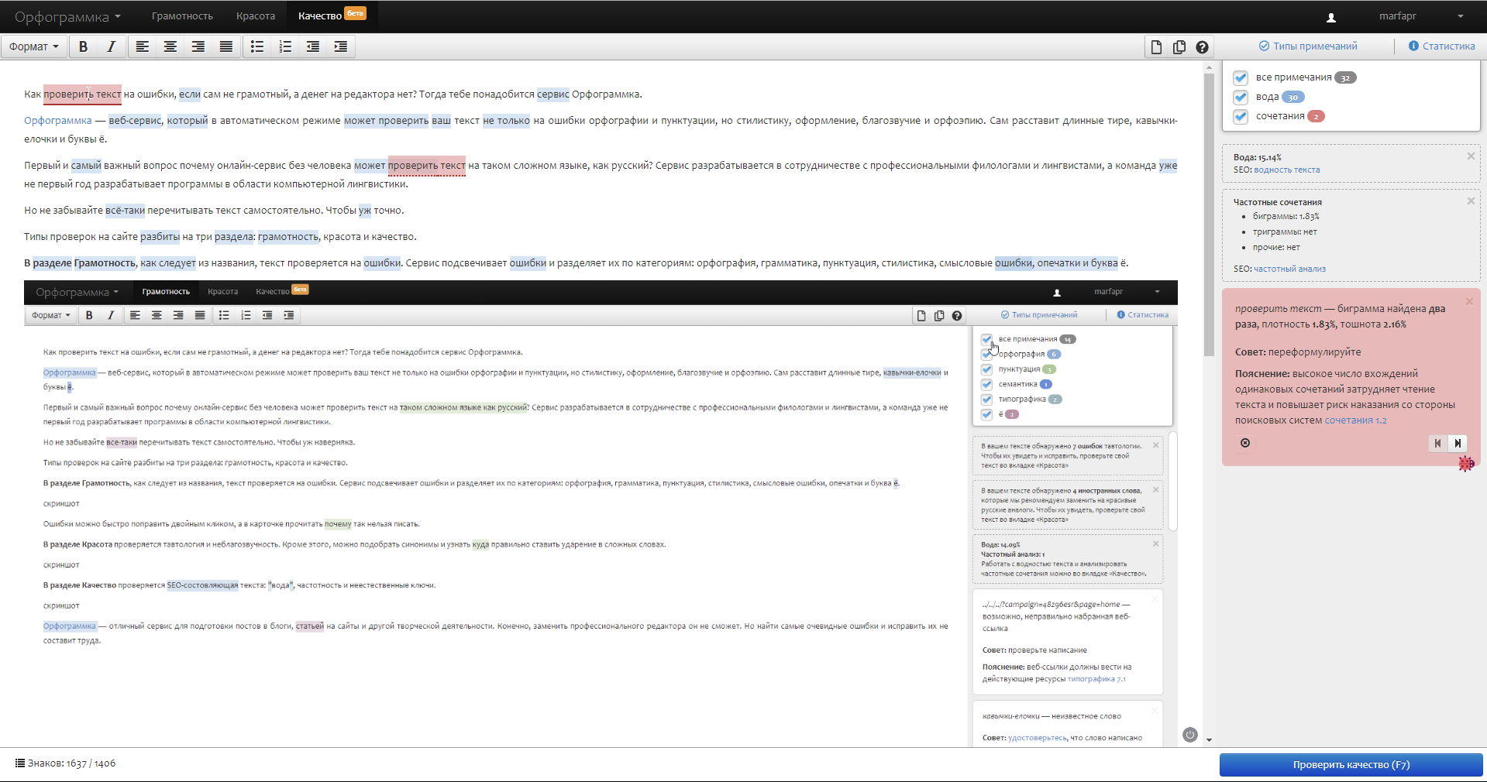This screenshot has width=1487, height=782.
Task: Open the частотный анализ SEO link
Action: coord(1289,269)
